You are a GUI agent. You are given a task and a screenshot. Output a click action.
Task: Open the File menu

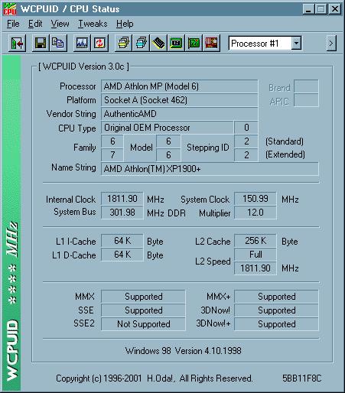coord(13,24)
